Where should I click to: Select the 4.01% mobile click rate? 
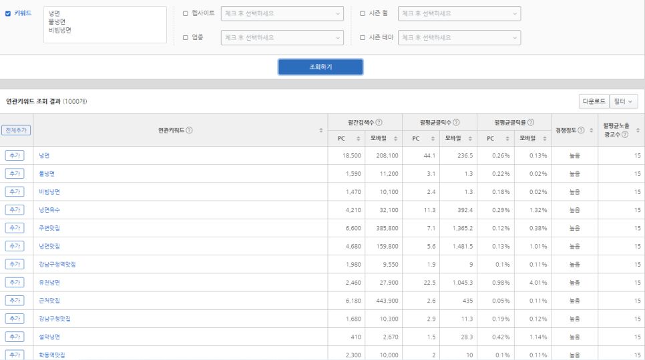point(538,283)
